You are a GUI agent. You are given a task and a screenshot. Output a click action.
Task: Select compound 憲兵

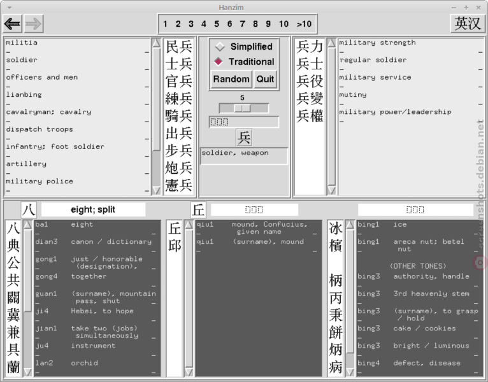(x=179, y=185)
